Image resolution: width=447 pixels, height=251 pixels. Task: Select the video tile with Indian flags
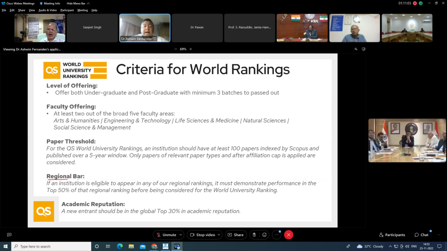click(302, 28)
